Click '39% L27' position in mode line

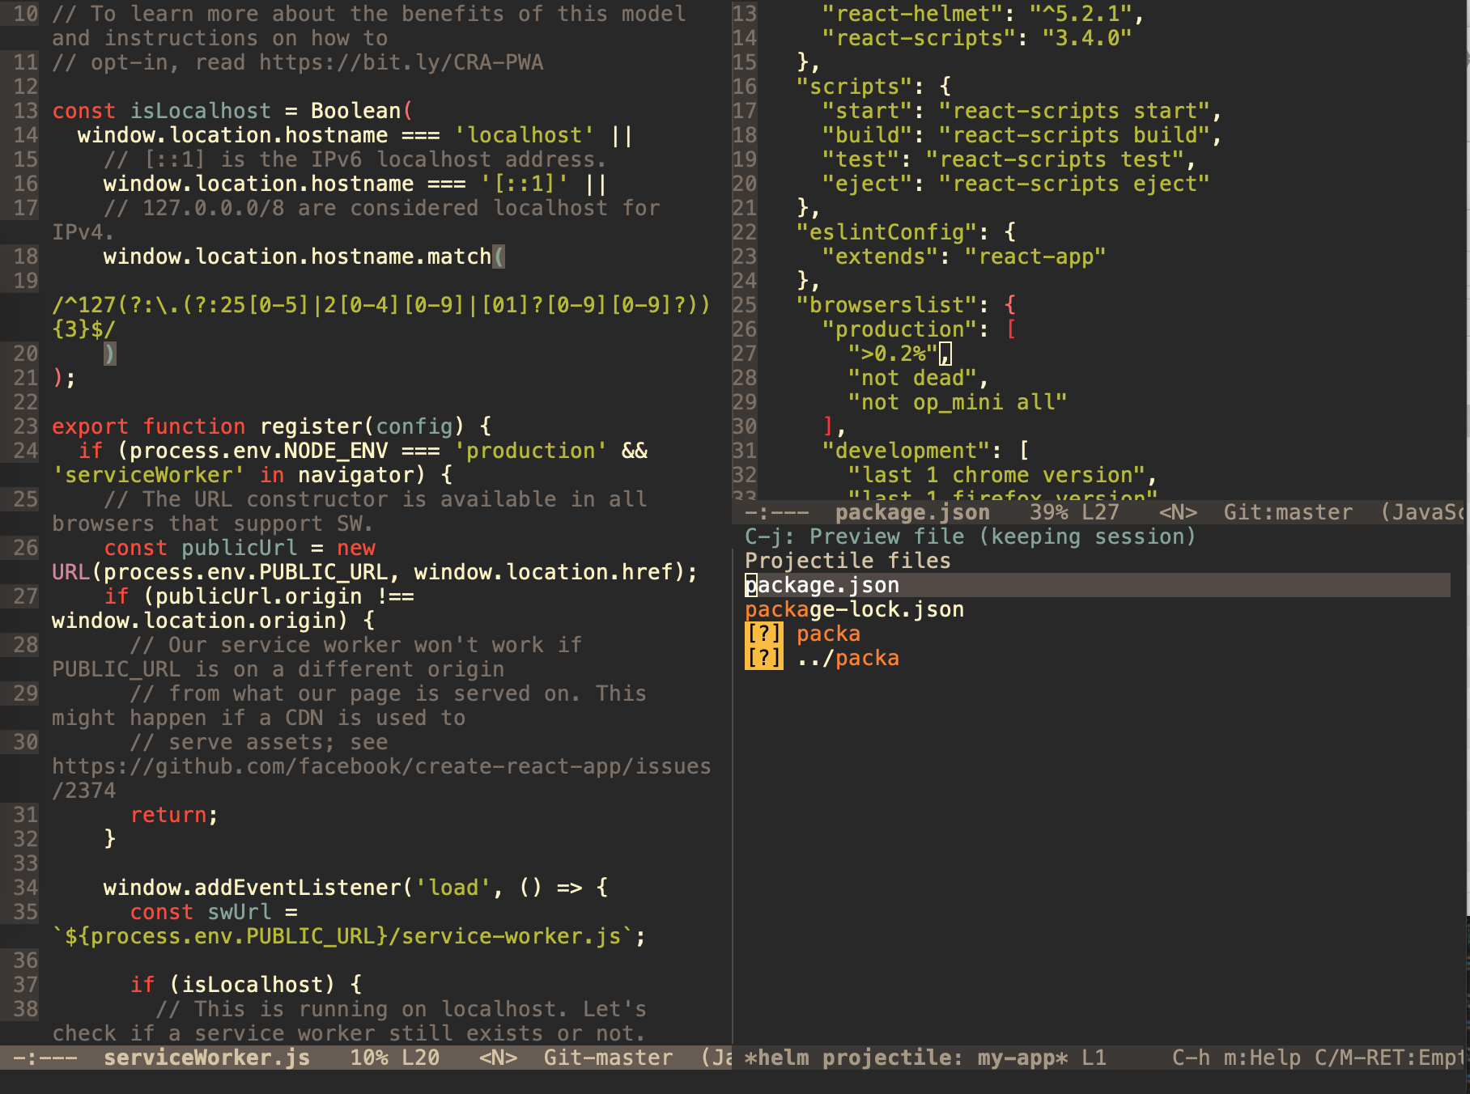pyautogui.click(x=1074, y=512)
